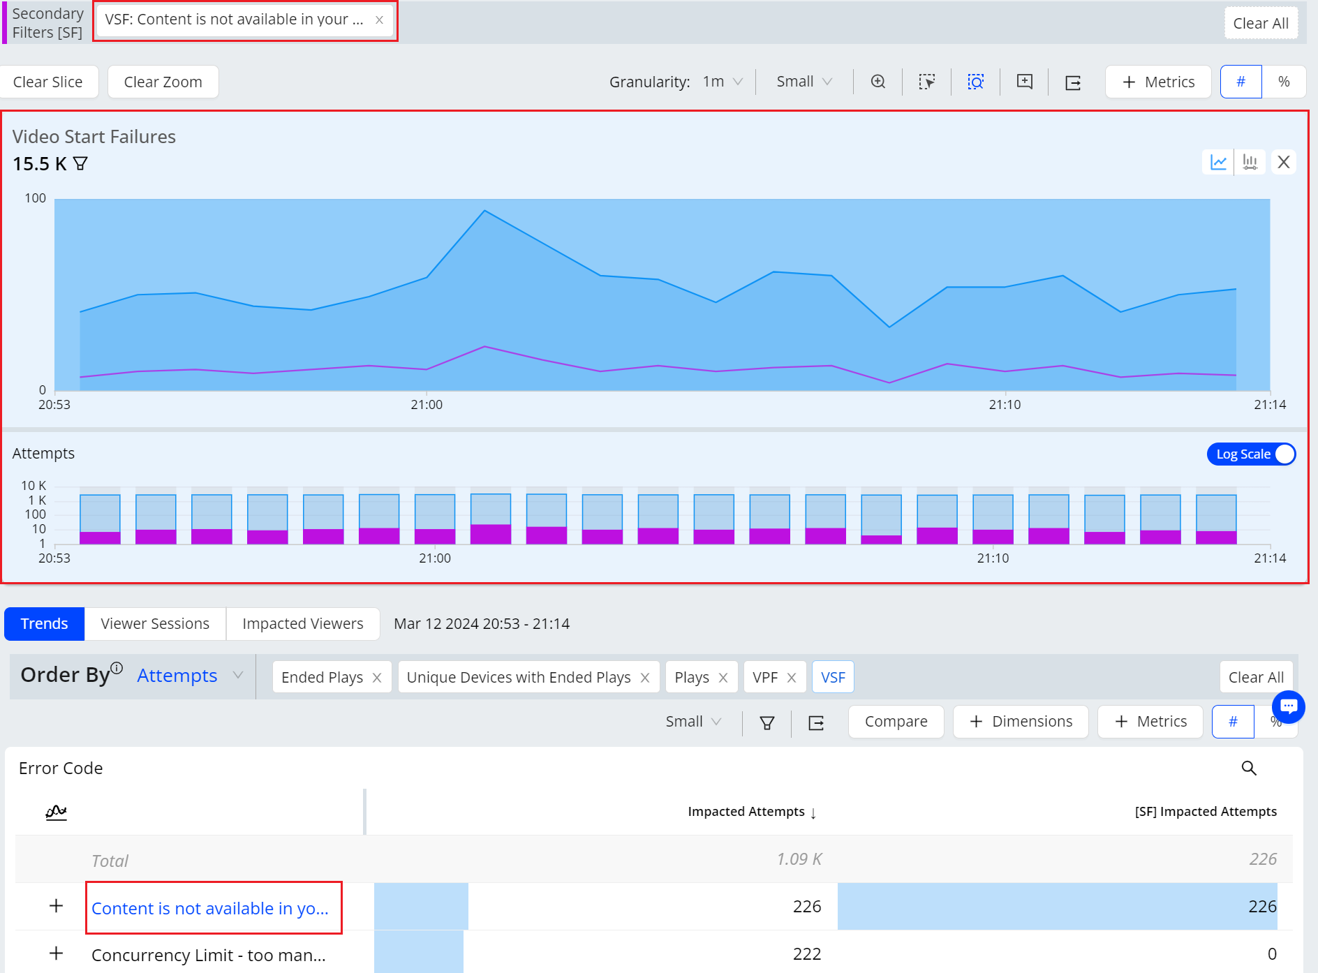Remove the Ended Plays metric chip

tap(377, 678)
